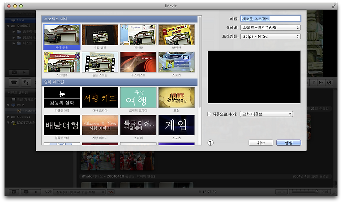Viewport: 342px width, 203px height.
Task: Open the 영상비 aspect ratio dropdown
Action: (270, 28)
